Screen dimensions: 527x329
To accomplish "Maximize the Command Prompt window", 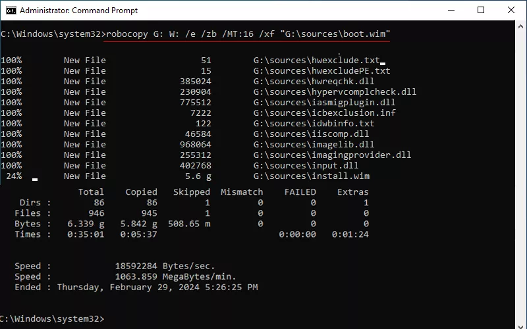I will click(481, 11).
